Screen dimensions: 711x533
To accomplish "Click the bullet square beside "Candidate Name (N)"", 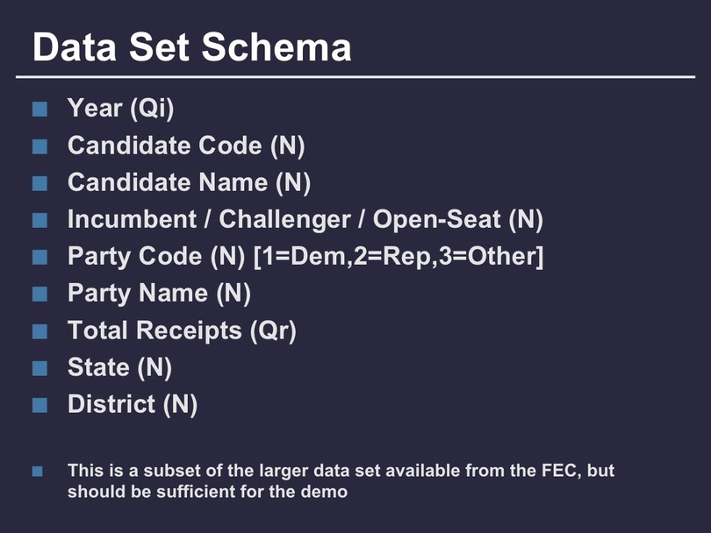I will (39, 183).
